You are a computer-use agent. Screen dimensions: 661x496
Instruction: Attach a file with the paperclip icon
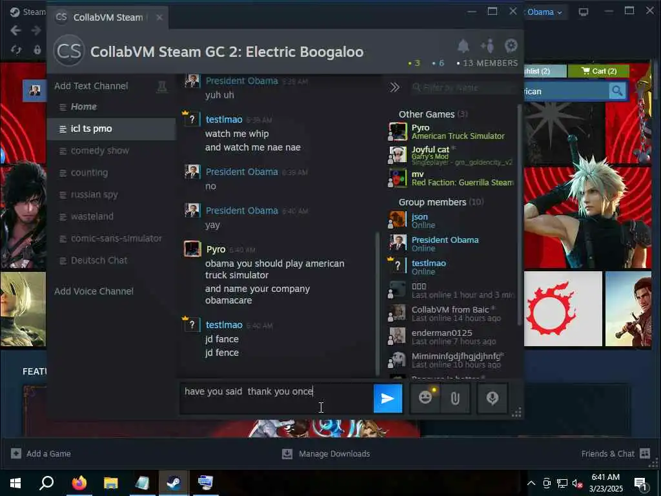455,398
